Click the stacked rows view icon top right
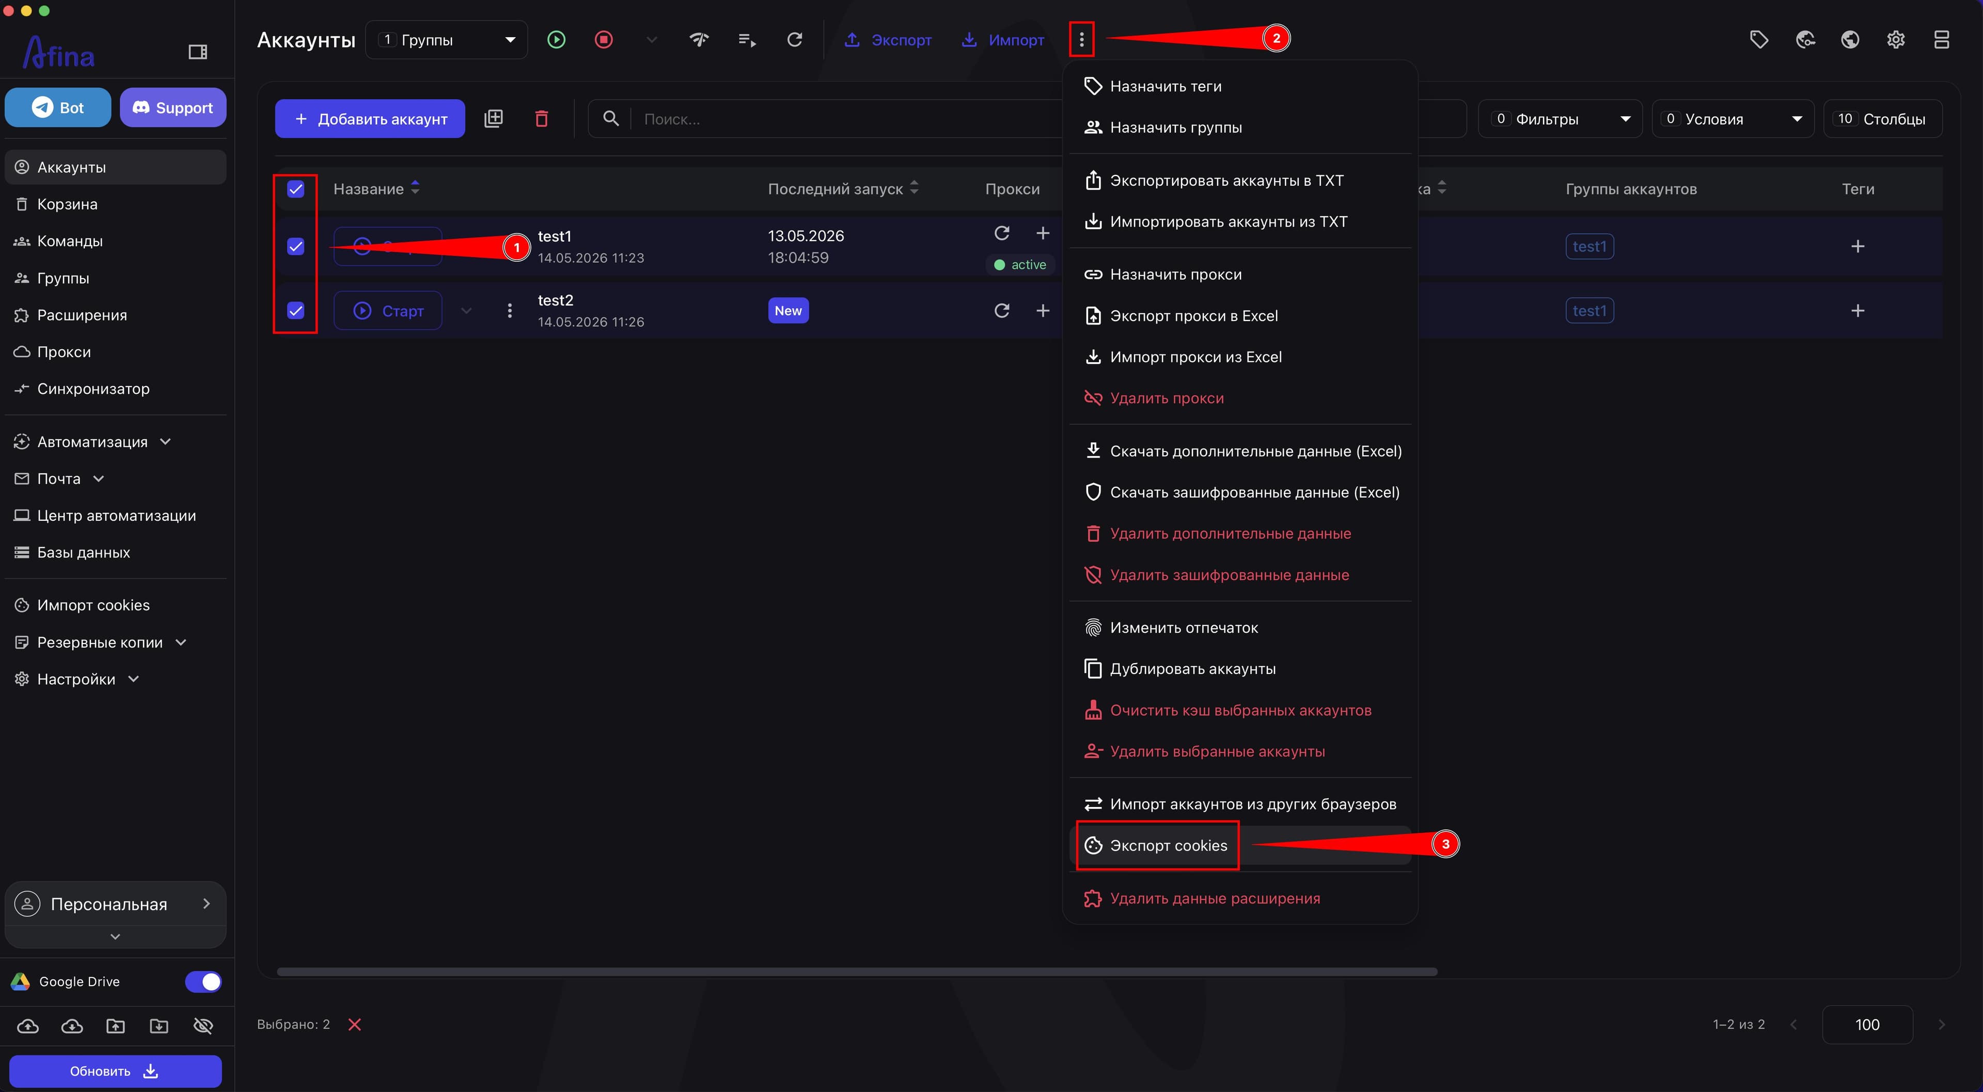Viewport: 1983px width, 1092px height. [x=1942, y=39]
